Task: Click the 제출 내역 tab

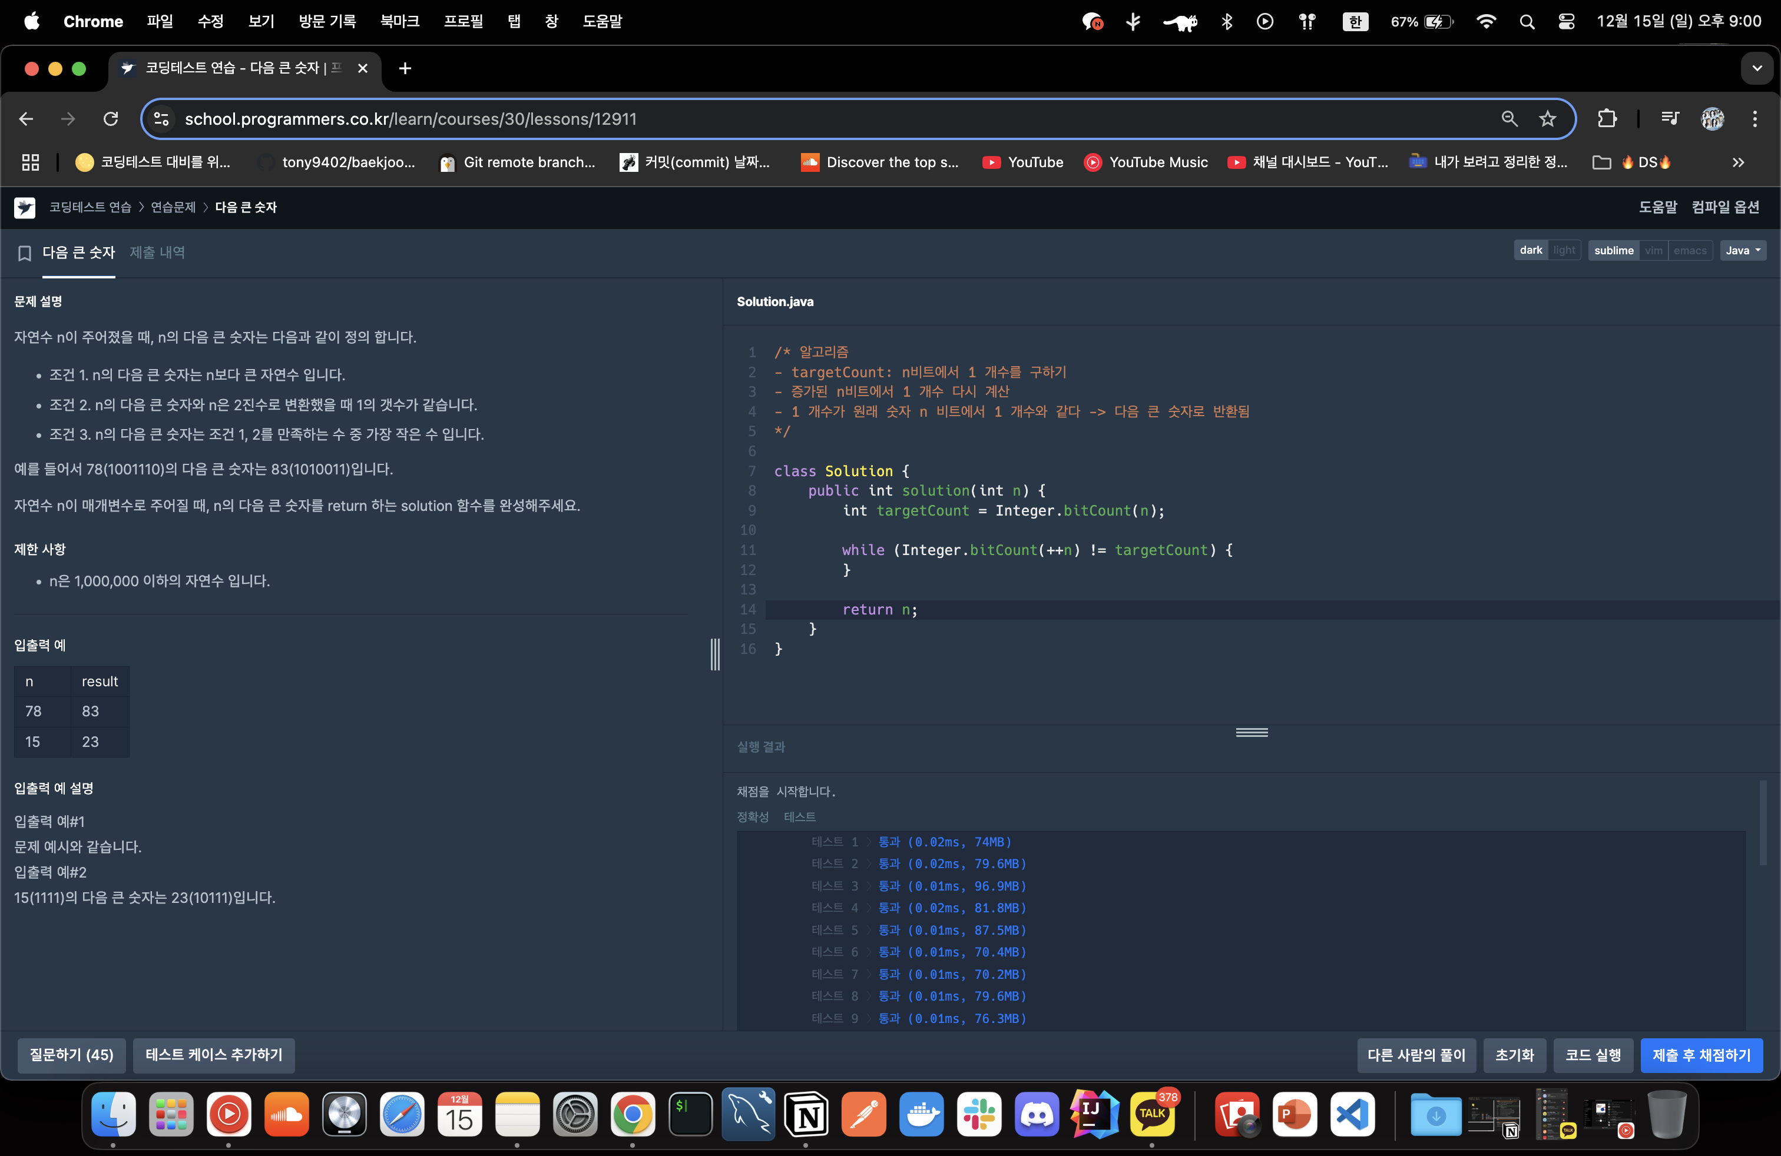Action: coord(160,252)
